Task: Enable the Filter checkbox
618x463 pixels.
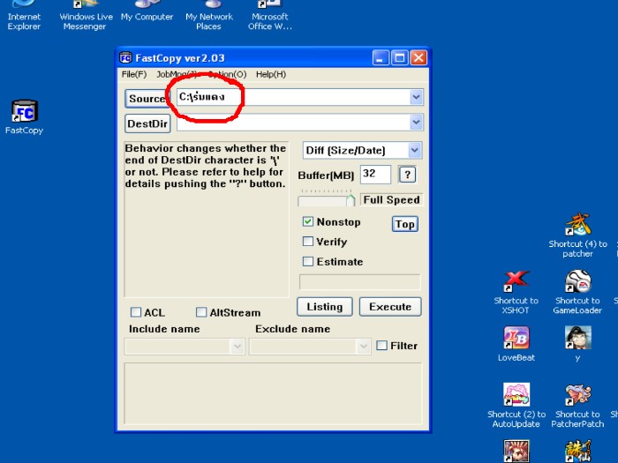Action: (381, 346)
